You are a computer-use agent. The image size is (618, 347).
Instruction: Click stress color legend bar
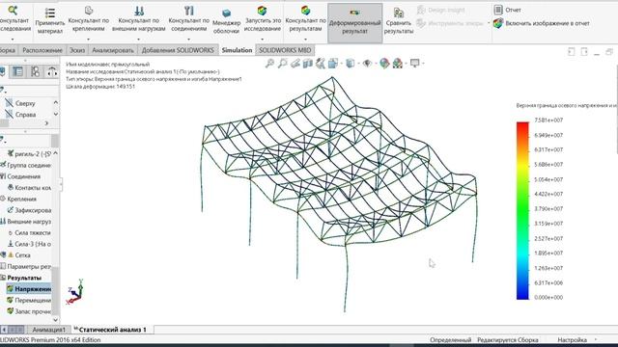point(522,210)
